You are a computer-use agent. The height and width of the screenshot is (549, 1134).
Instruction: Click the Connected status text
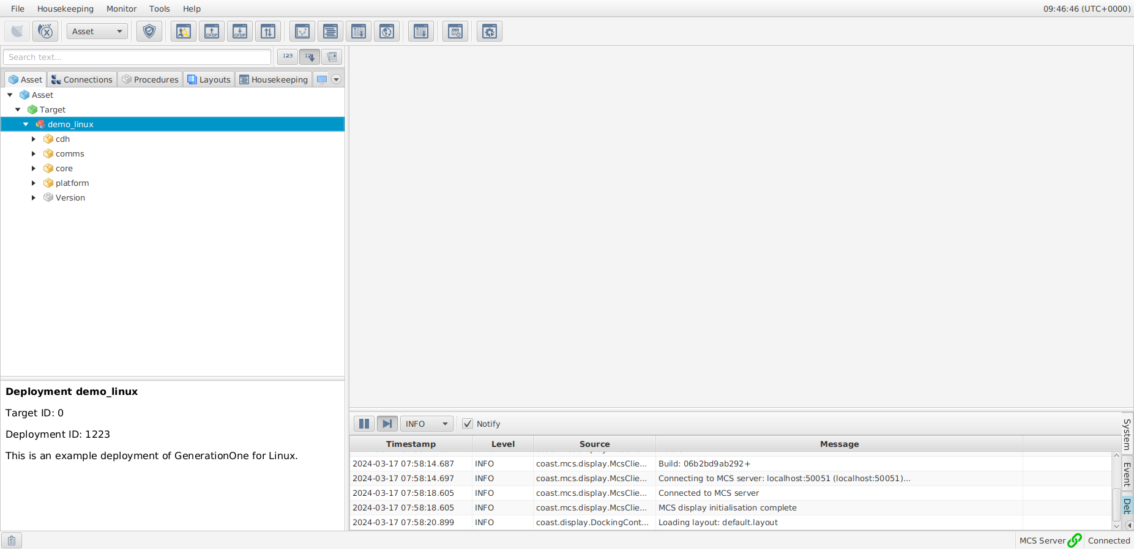(1109, 540)
